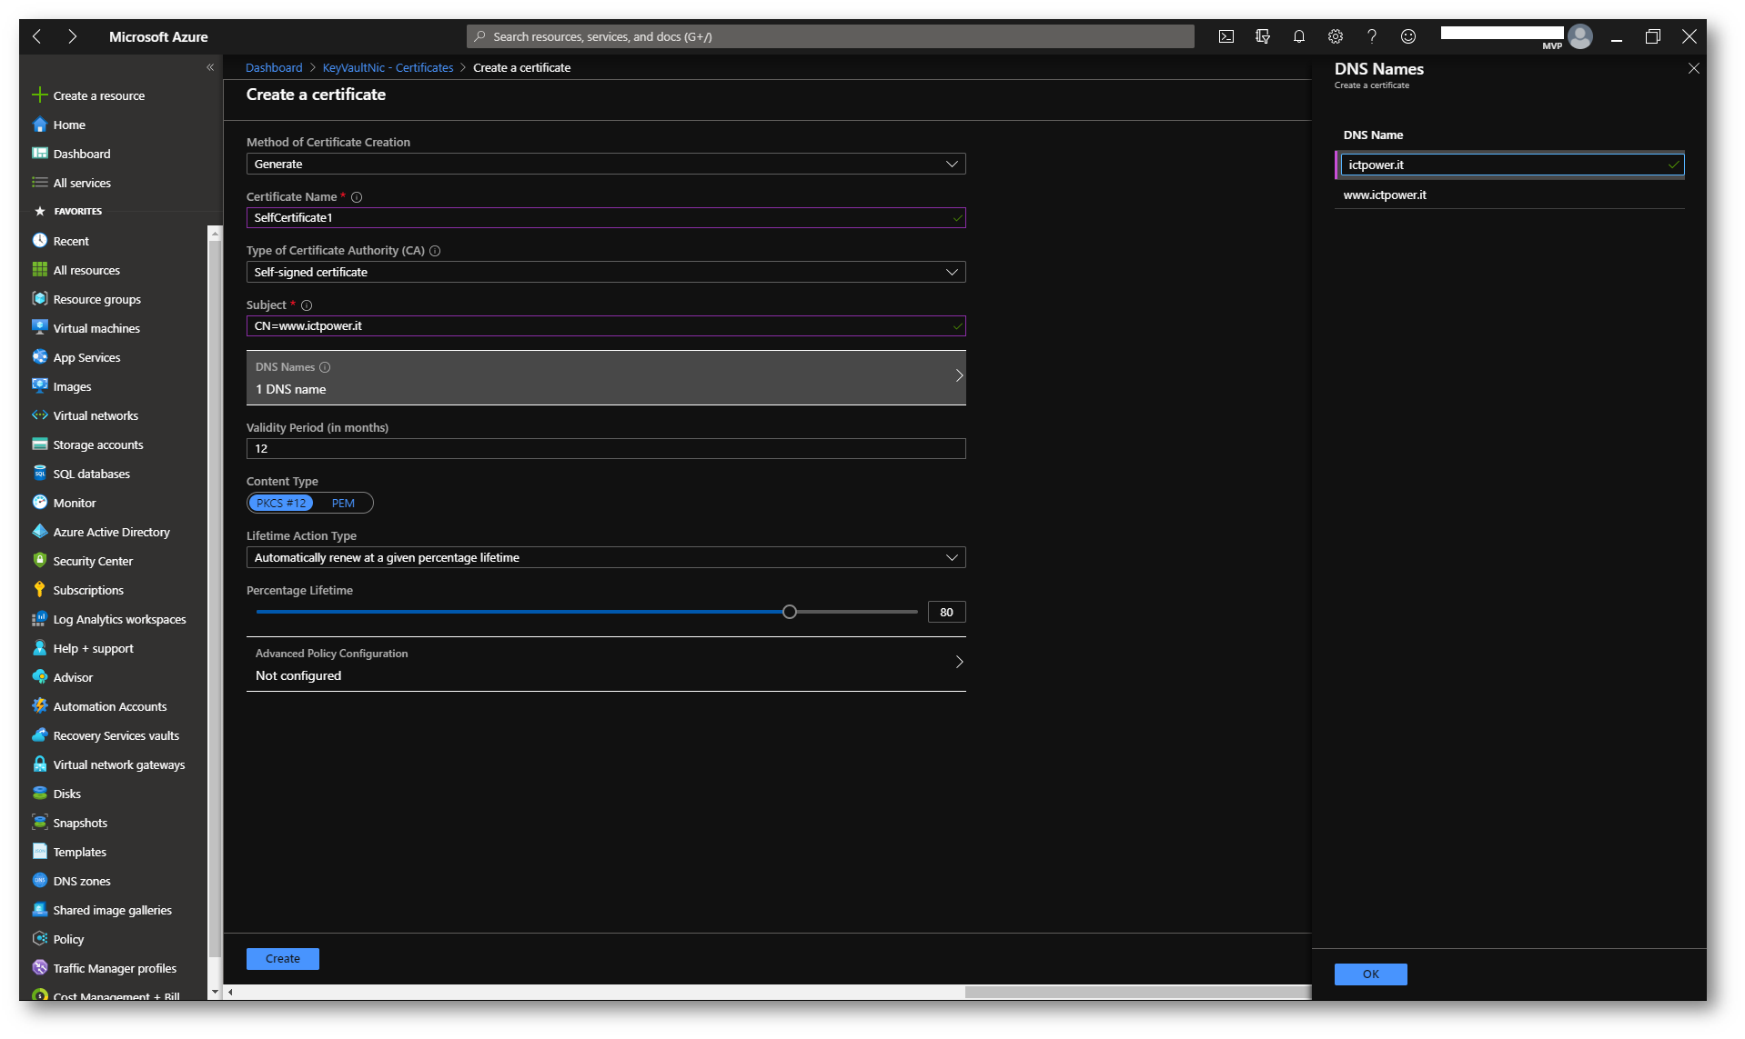Click the Storage accounts icon

(39, 445)
